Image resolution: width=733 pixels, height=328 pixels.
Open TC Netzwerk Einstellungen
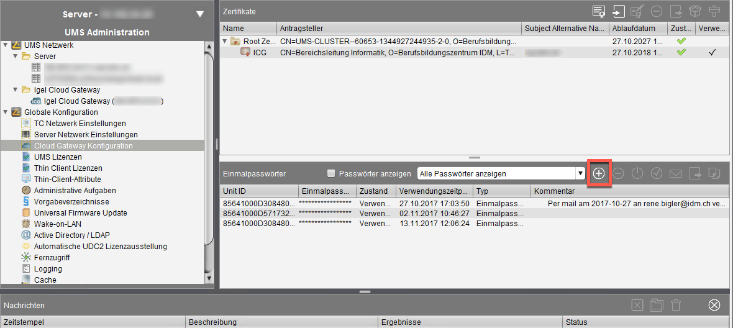coord(80,124)
